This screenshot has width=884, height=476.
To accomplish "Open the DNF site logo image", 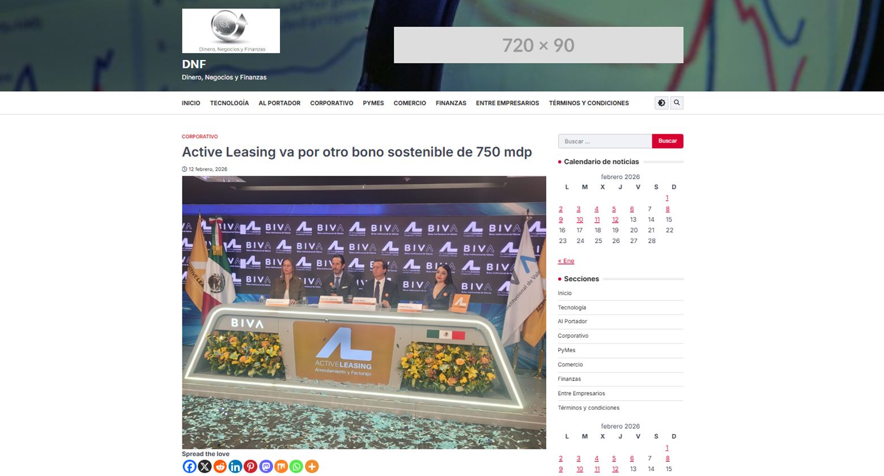I will 231,31.
